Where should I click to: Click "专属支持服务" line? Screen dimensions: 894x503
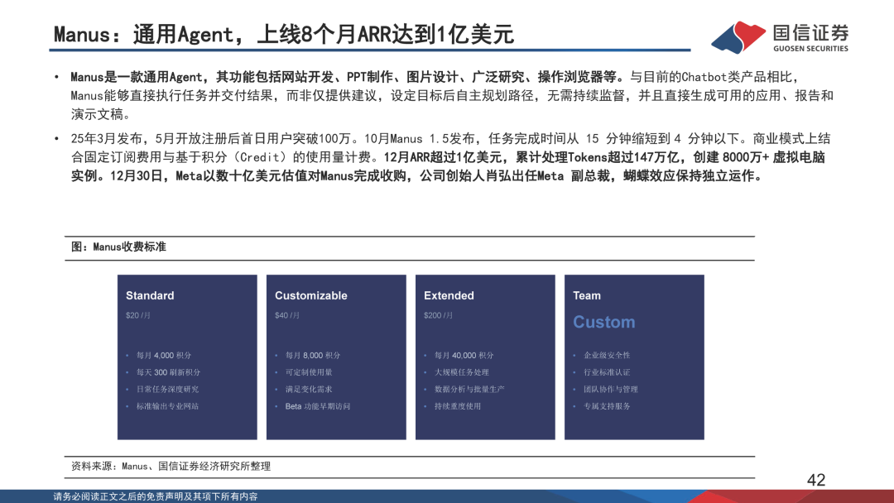607,406
